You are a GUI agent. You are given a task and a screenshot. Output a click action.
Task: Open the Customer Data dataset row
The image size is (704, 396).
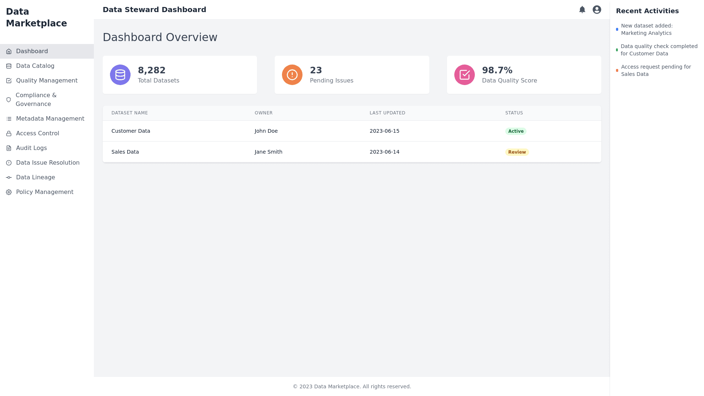[131, 131]
